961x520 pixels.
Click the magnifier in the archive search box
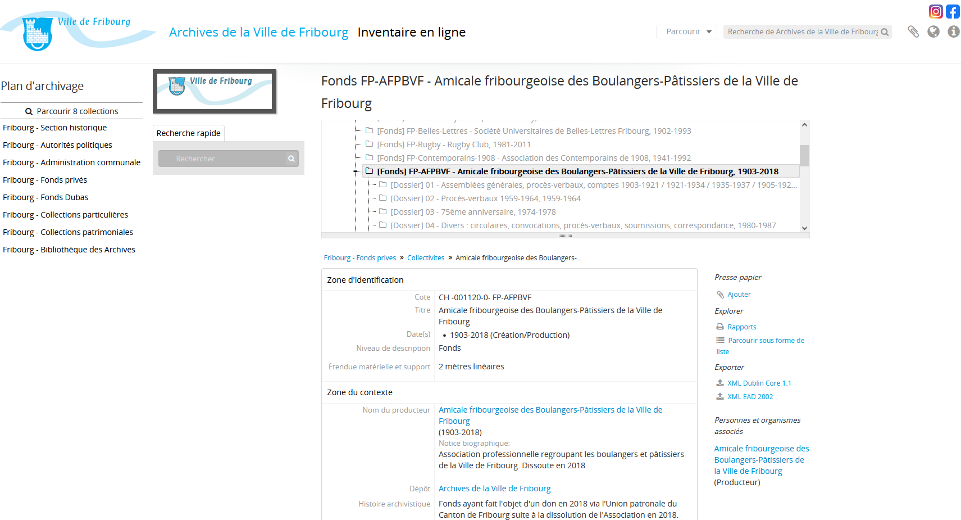tap(885, 32)
